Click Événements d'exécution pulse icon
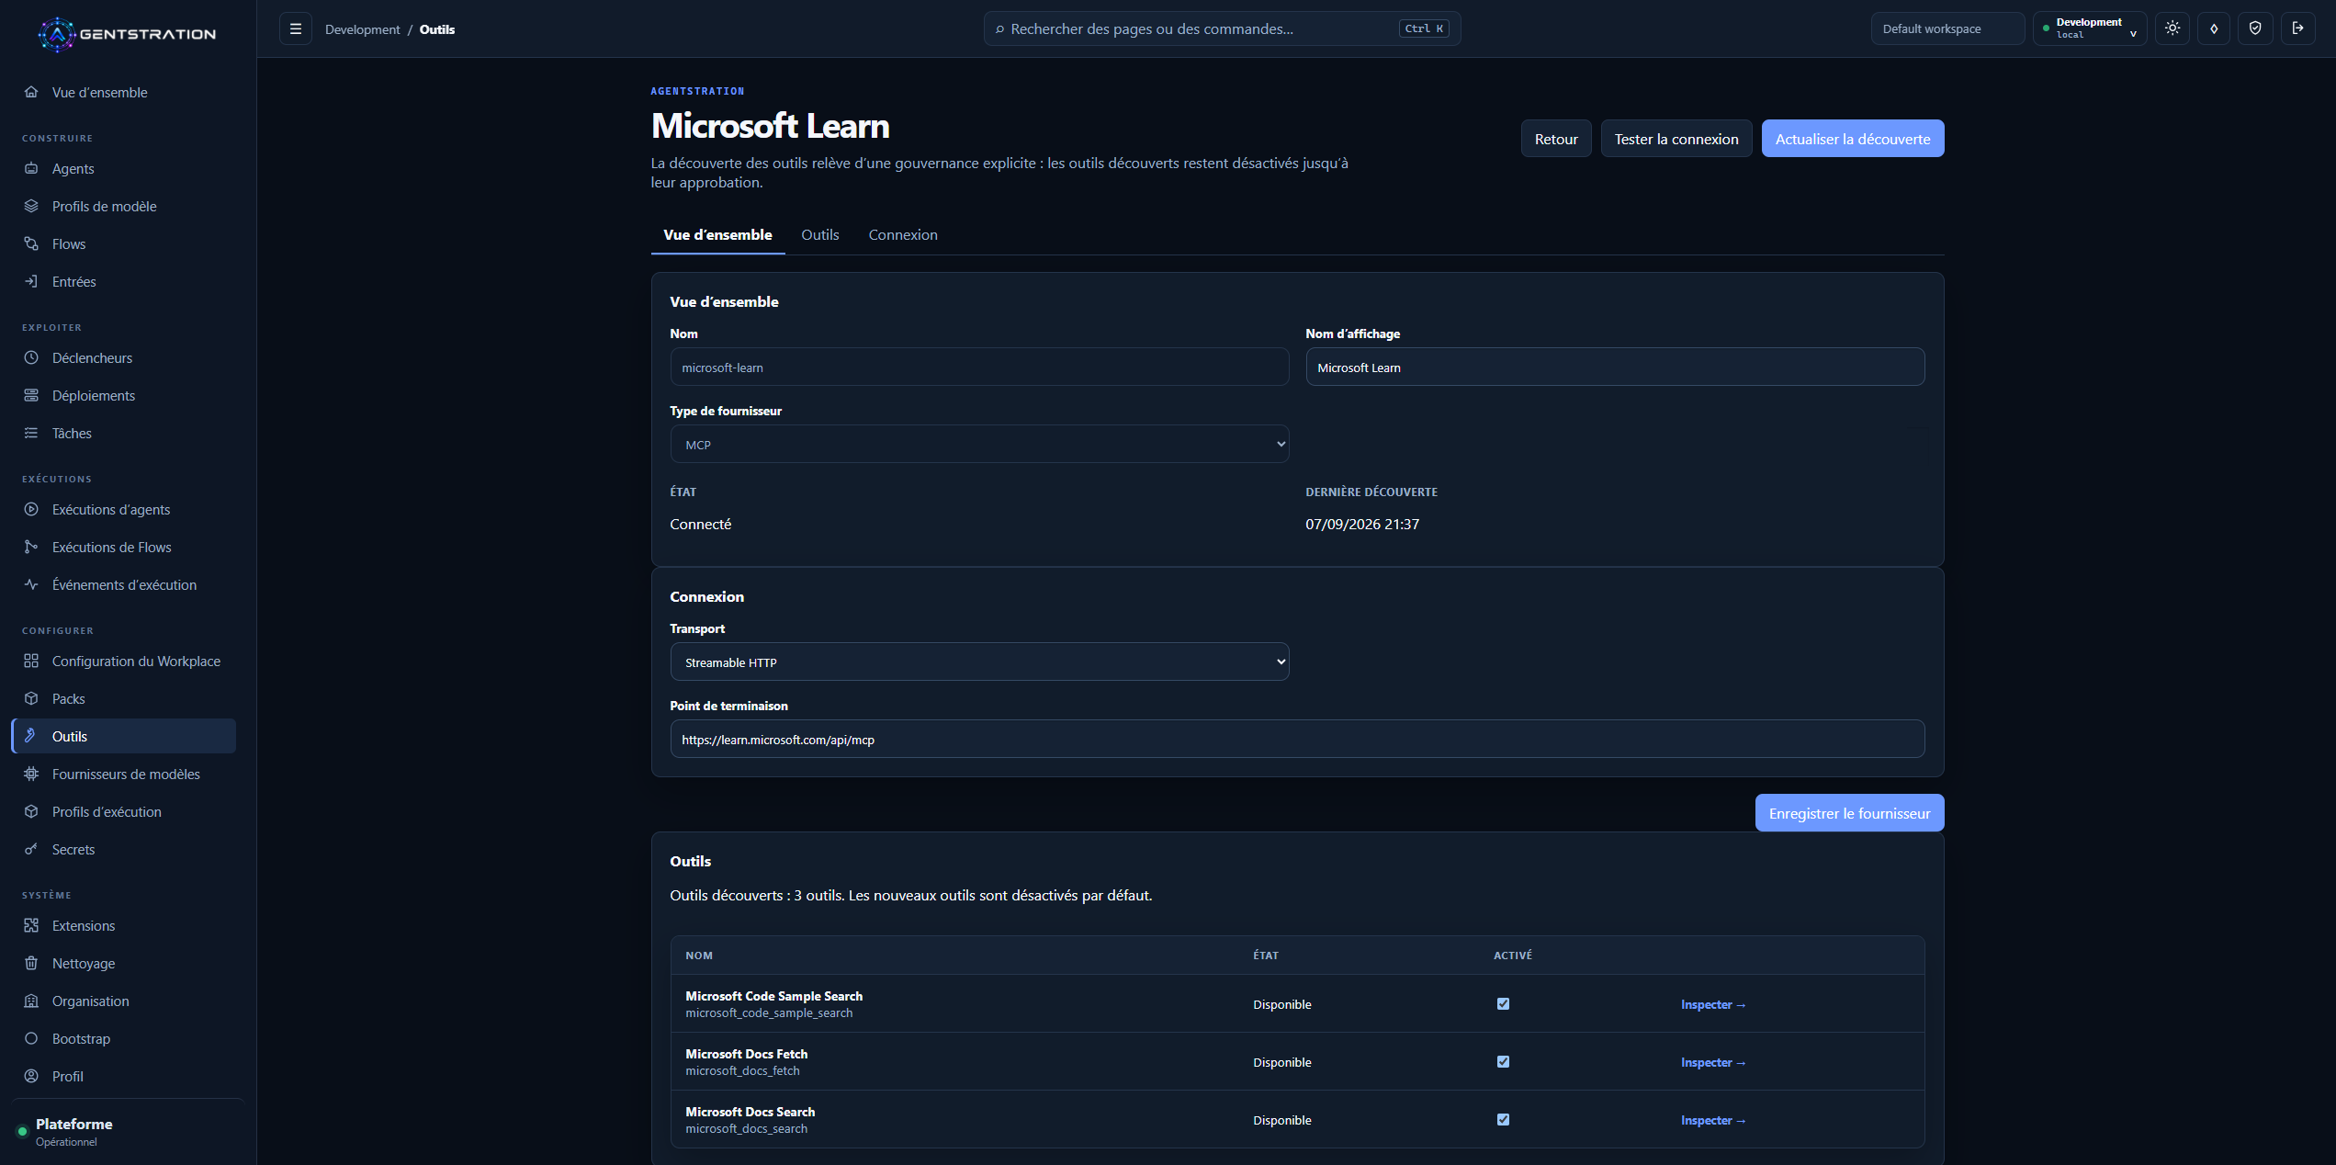This screenshot has width=2336, height=1165. coord(31,584)
